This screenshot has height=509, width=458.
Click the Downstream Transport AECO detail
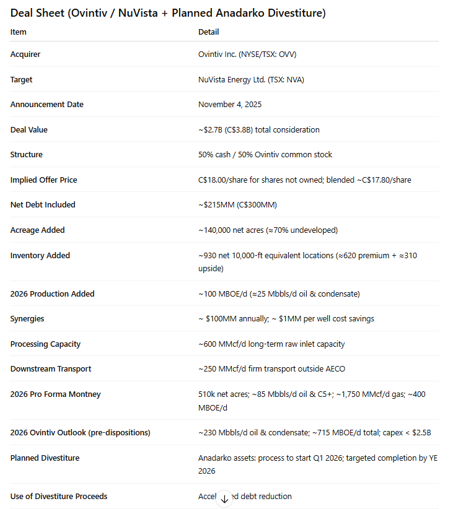coord(271,369)
